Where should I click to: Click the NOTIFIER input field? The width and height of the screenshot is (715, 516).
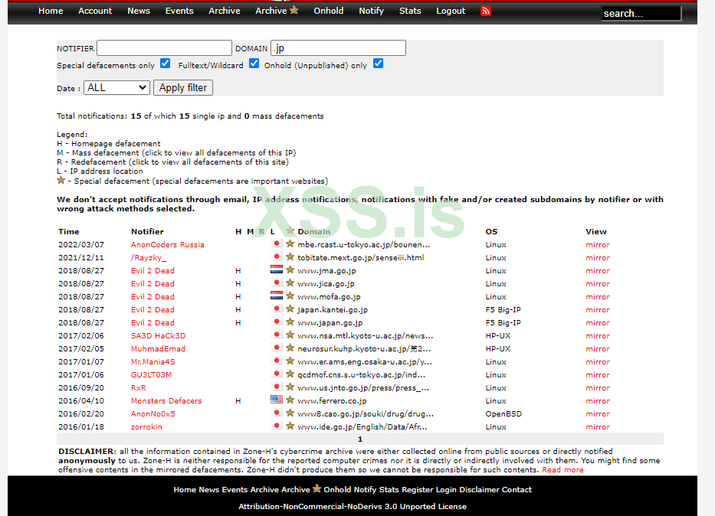coord(164,47)
